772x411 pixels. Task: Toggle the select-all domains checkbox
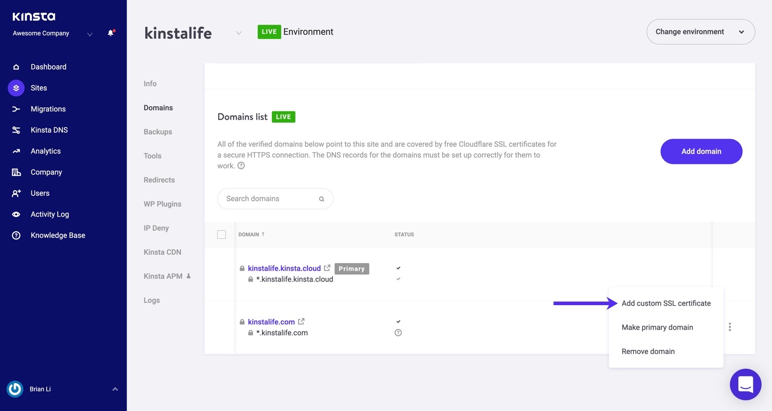tap(222, 234)
